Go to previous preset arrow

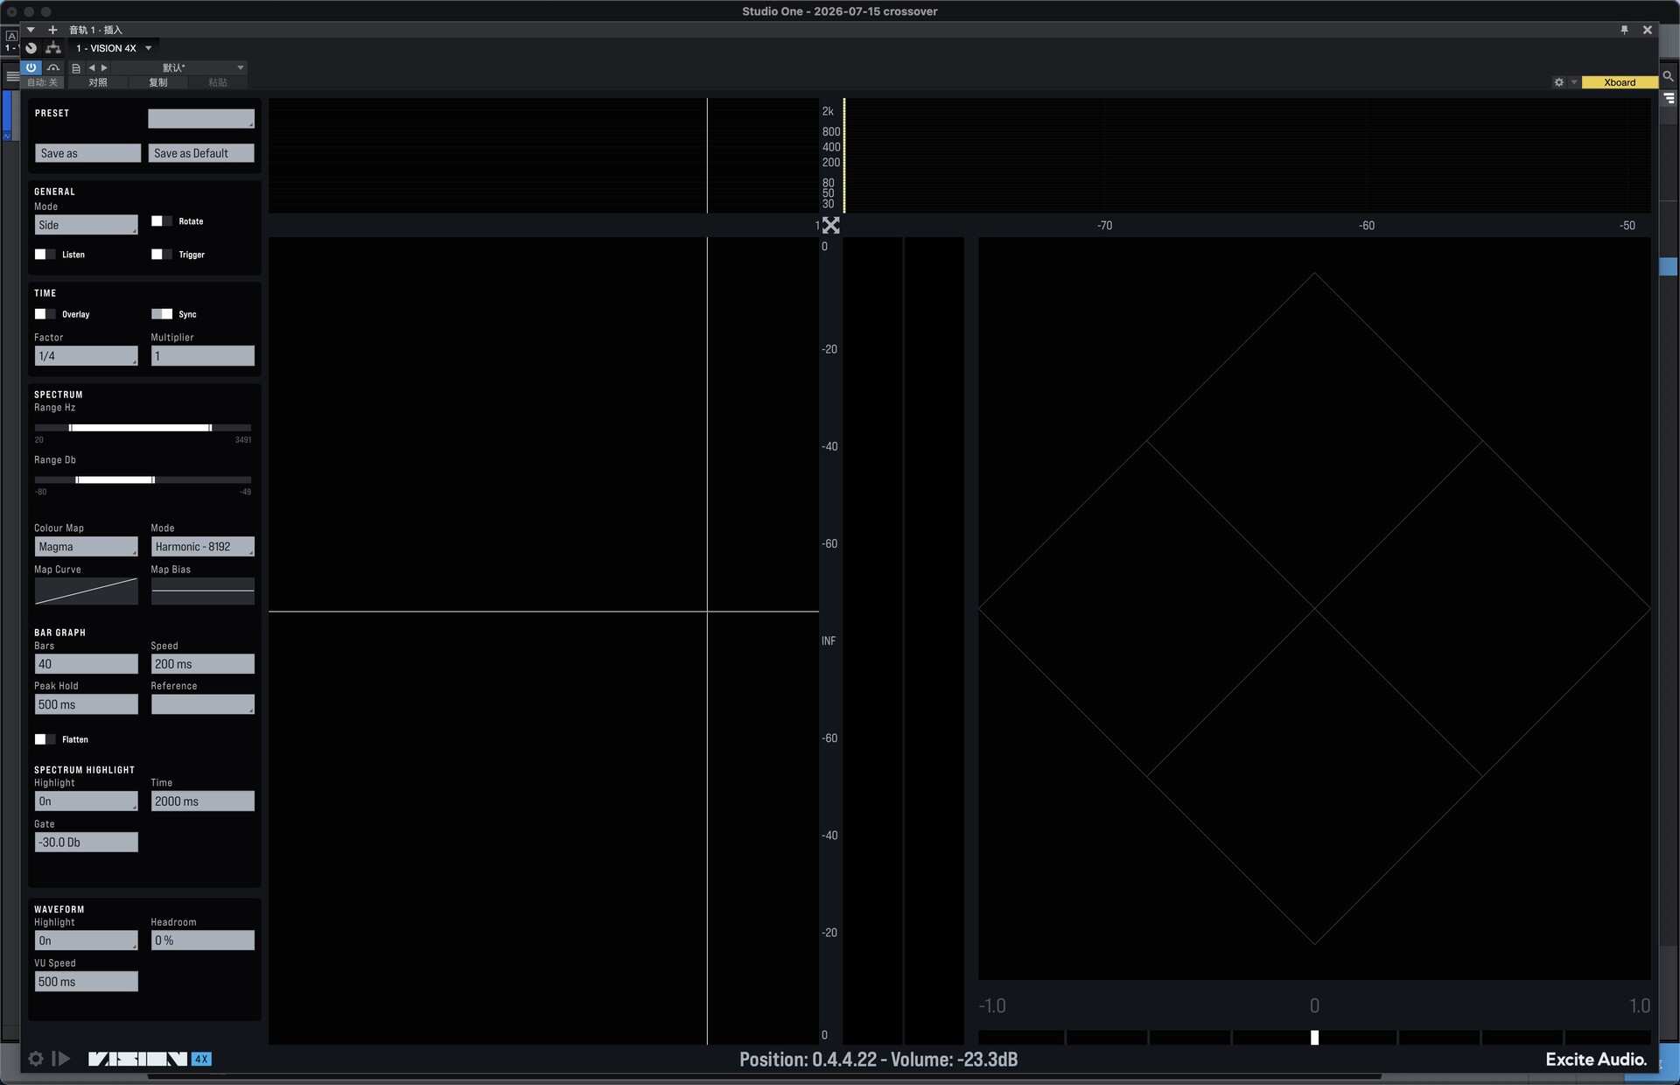[92, 67]
